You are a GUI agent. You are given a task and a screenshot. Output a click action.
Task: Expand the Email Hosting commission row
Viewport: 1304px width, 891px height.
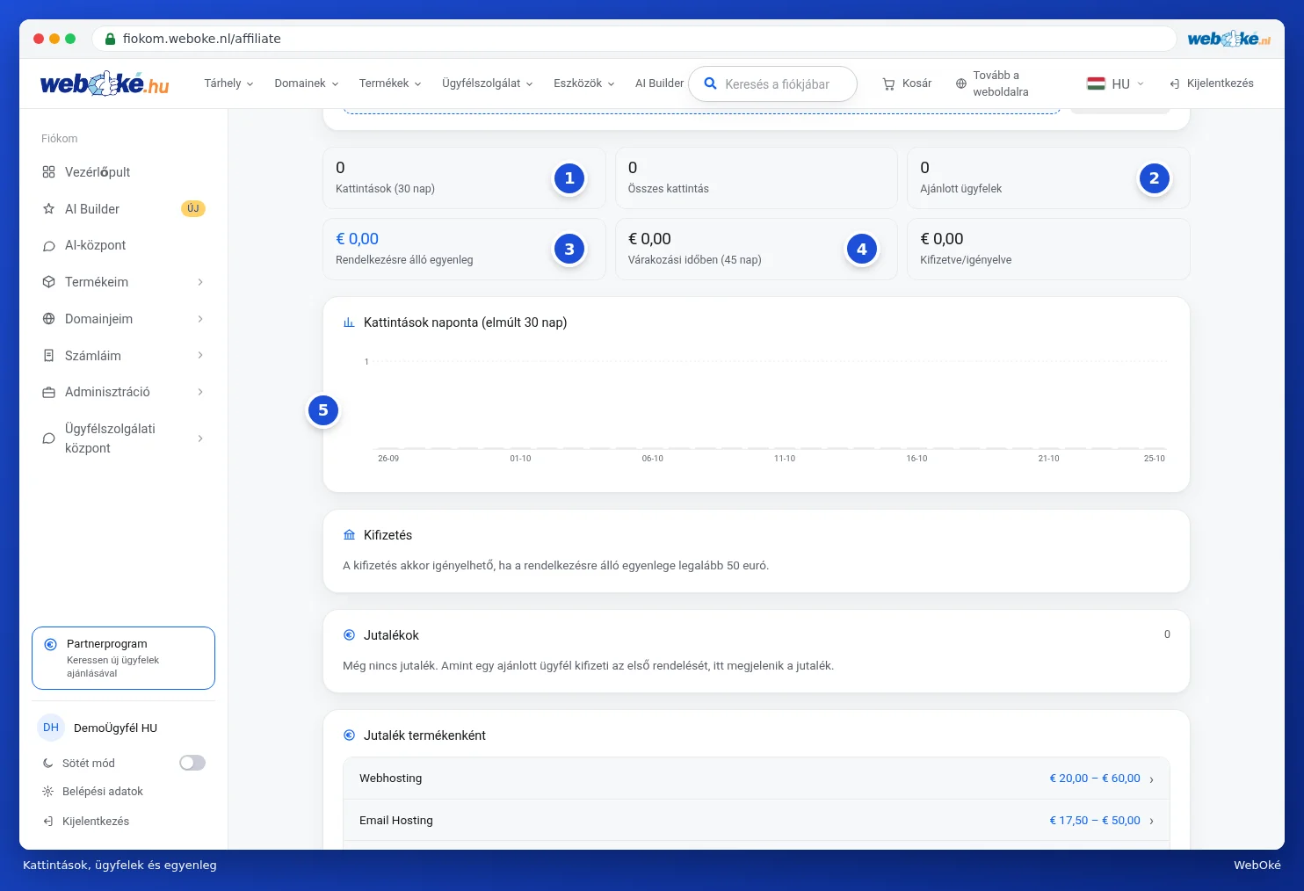(757, 821)
